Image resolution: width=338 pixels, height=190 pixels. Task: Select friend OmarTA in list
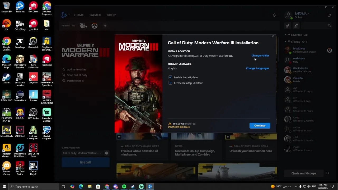click(308, 79)
